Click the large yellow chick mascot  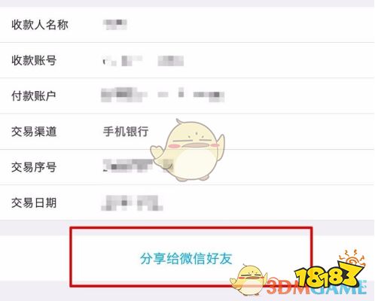click(187, 150)
